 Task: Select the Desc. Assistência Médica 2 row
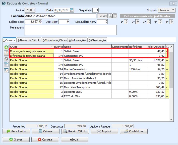89,78
